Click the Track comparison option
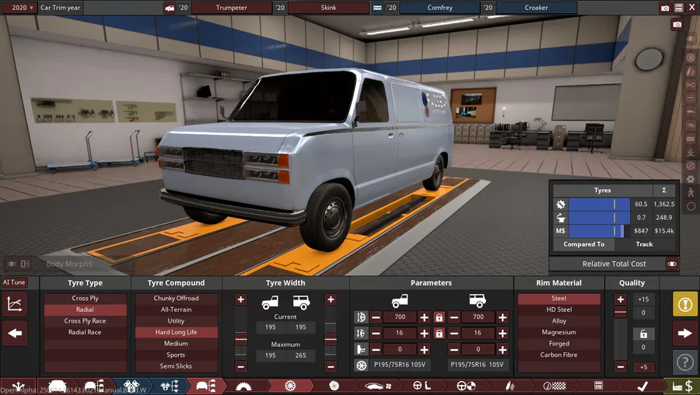This screenshot has width=700, height=395. (644, 244)
